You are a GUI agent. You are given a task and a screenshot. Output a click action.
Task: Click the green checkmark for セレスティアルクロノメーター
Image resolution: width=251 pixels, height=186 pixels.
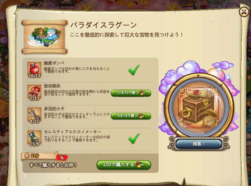[x=134, y=138]
